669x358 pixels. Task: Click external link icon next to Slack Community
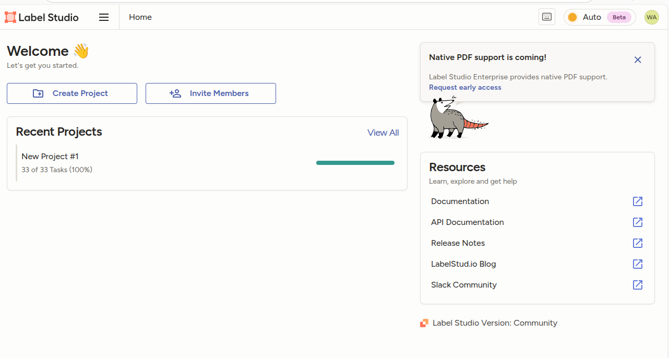(x=638, y=285)
